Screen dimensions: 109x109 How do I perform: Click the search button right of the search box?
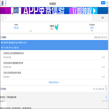103,18
